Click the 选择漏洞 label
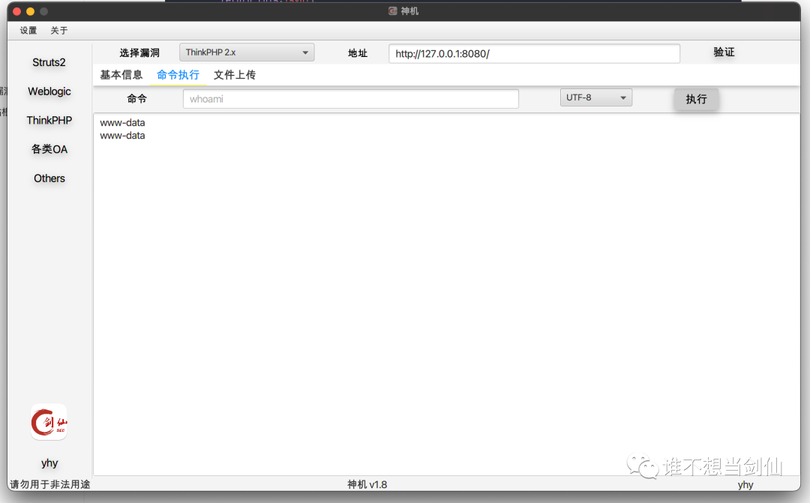This screenshot has width=810, height=503. point(139,52)
